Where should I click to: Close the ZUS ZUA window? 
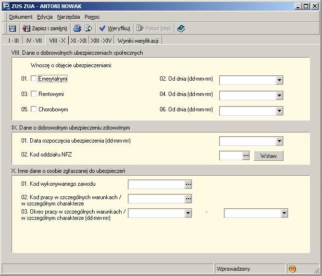315,6
